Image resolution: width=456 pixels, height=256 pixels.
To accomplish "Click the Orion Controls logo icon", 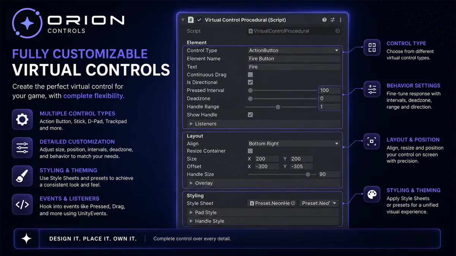I will pyautogui.click(x=27, y=24).
